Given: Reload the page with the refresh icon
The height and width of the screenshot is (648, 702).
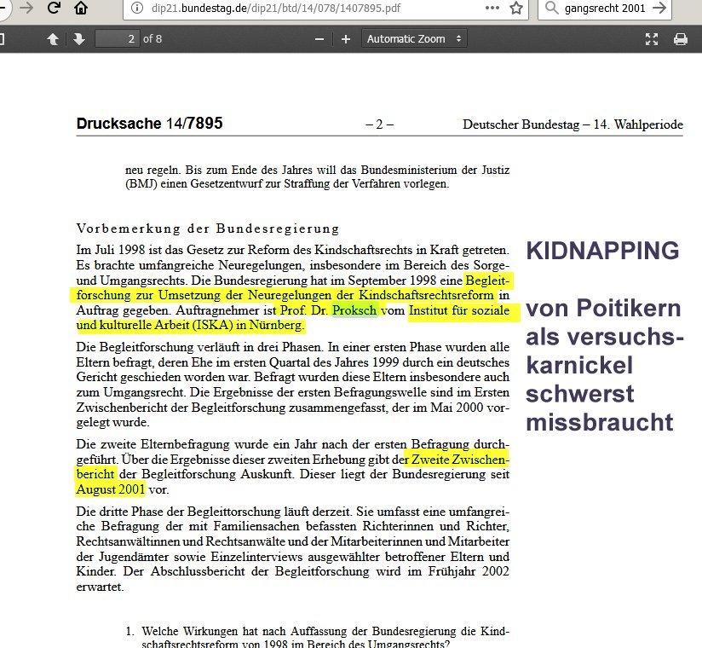Looking at the screenshot, I should [54, 7].
